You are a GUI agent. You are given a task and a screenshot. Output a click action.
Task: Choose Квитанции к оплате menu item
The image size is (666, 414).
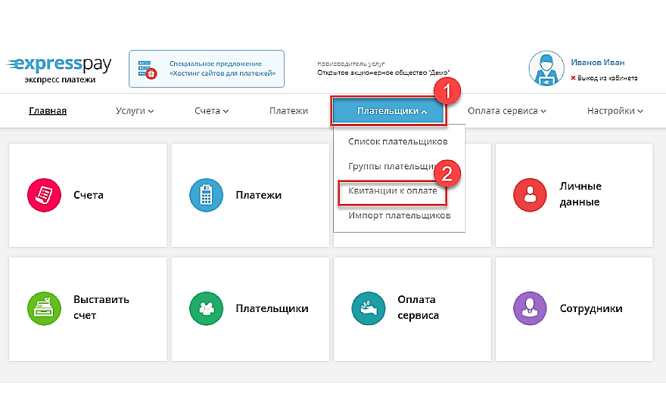pos(392,191)
